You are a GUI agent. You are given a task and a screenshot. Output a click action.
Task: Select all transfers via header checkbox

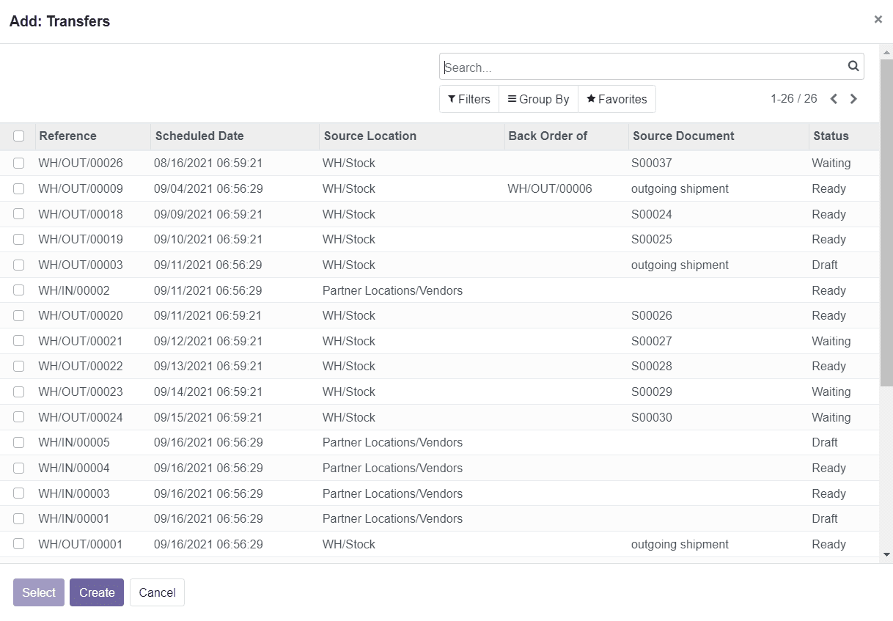click(x=18, y=136)
